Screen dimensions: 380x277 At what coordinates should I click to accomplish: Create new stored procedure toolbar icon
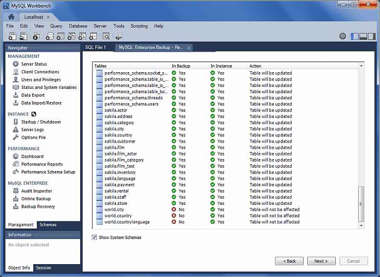(x=82, y=36)
